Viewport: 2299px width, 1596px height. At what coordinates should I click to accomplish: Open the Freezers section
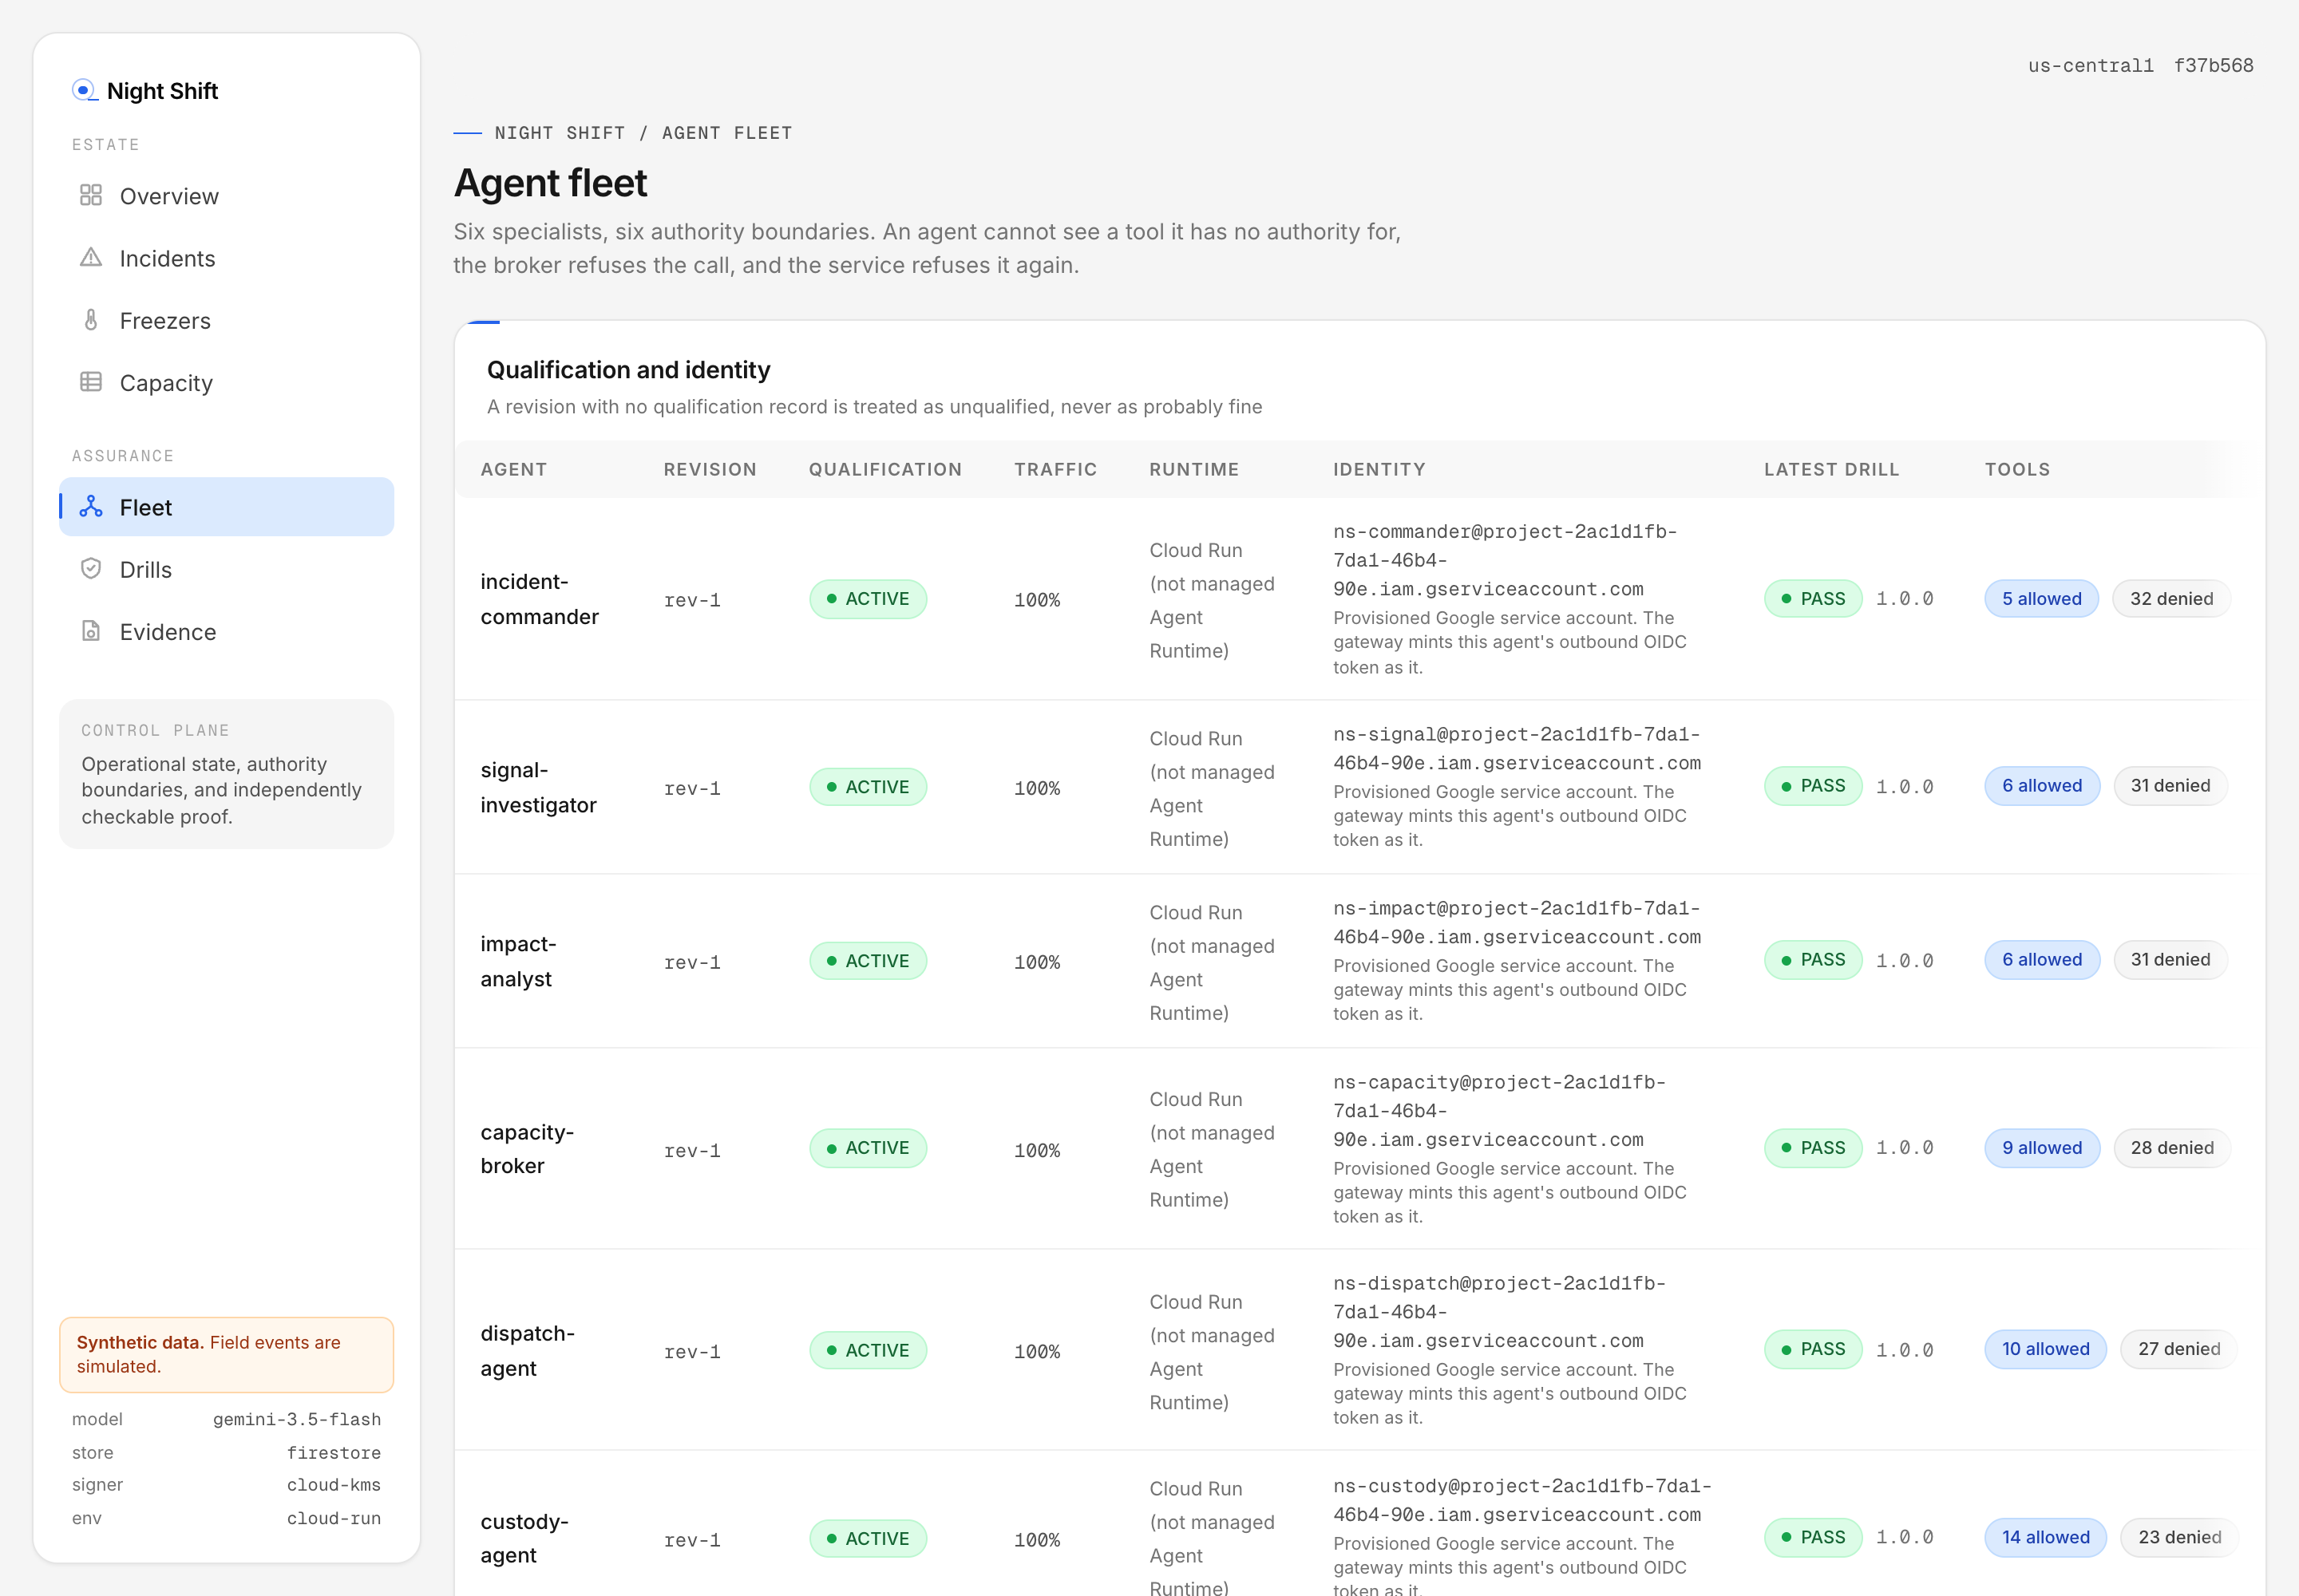coord(227,320)
